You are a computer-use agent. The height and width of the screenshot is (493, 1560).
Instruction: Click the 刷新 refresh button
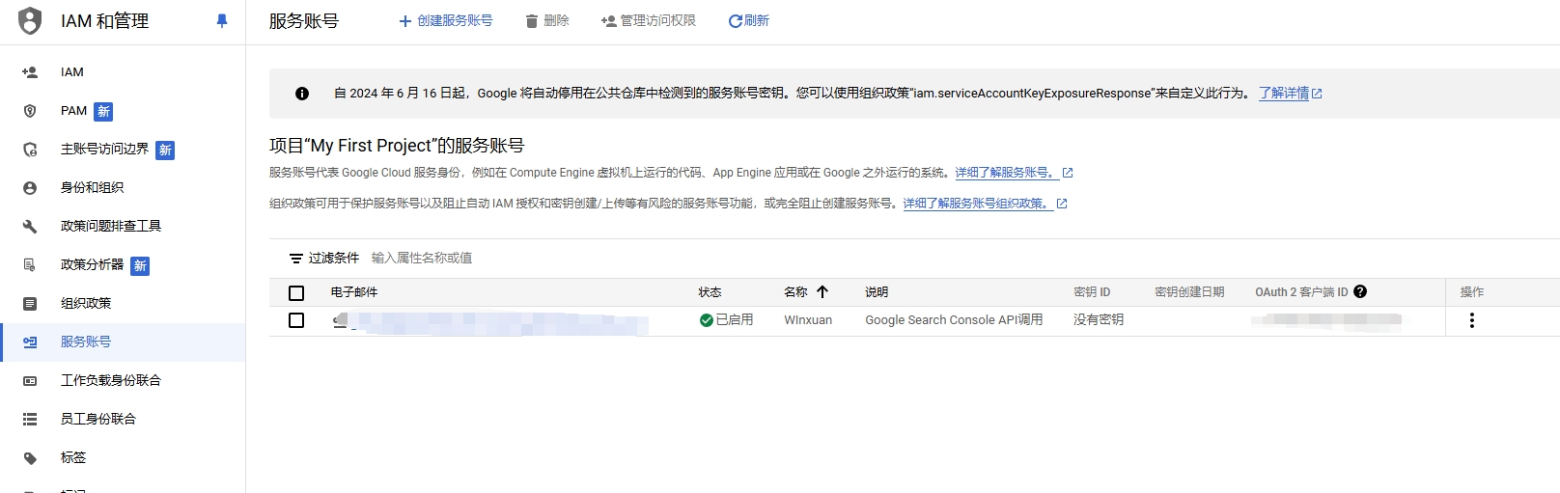click(749, 20)
